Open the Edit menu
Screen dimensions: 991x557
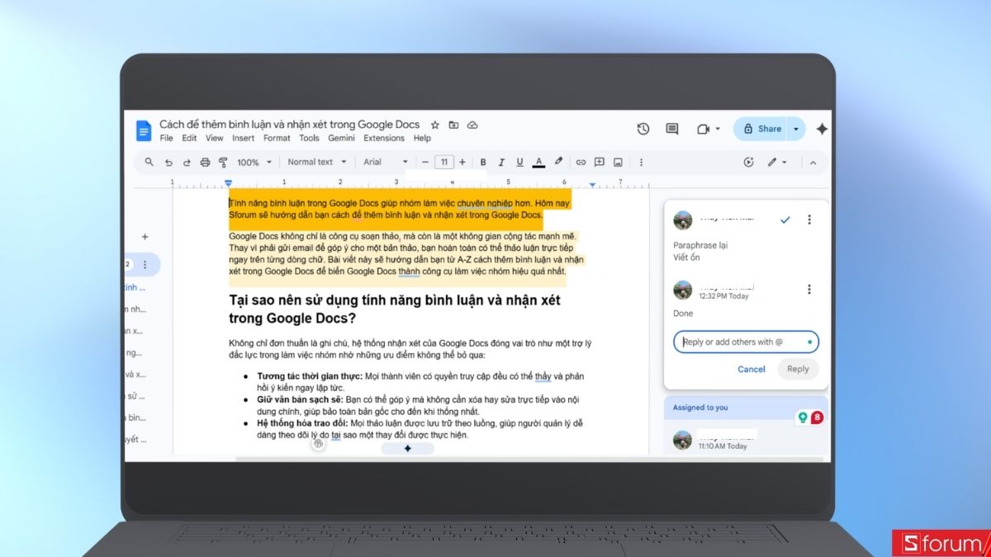coord(190,138)
